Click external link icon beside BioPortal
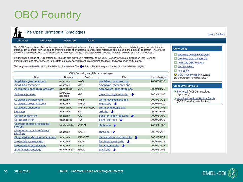 pyautogui.click(x=175, y=92)
